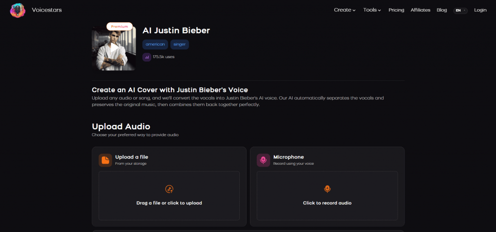Click Choose your preferred way text

(x=136, y=135)
